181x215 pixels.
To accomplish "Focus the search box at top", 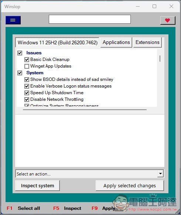I will [90, 19].
